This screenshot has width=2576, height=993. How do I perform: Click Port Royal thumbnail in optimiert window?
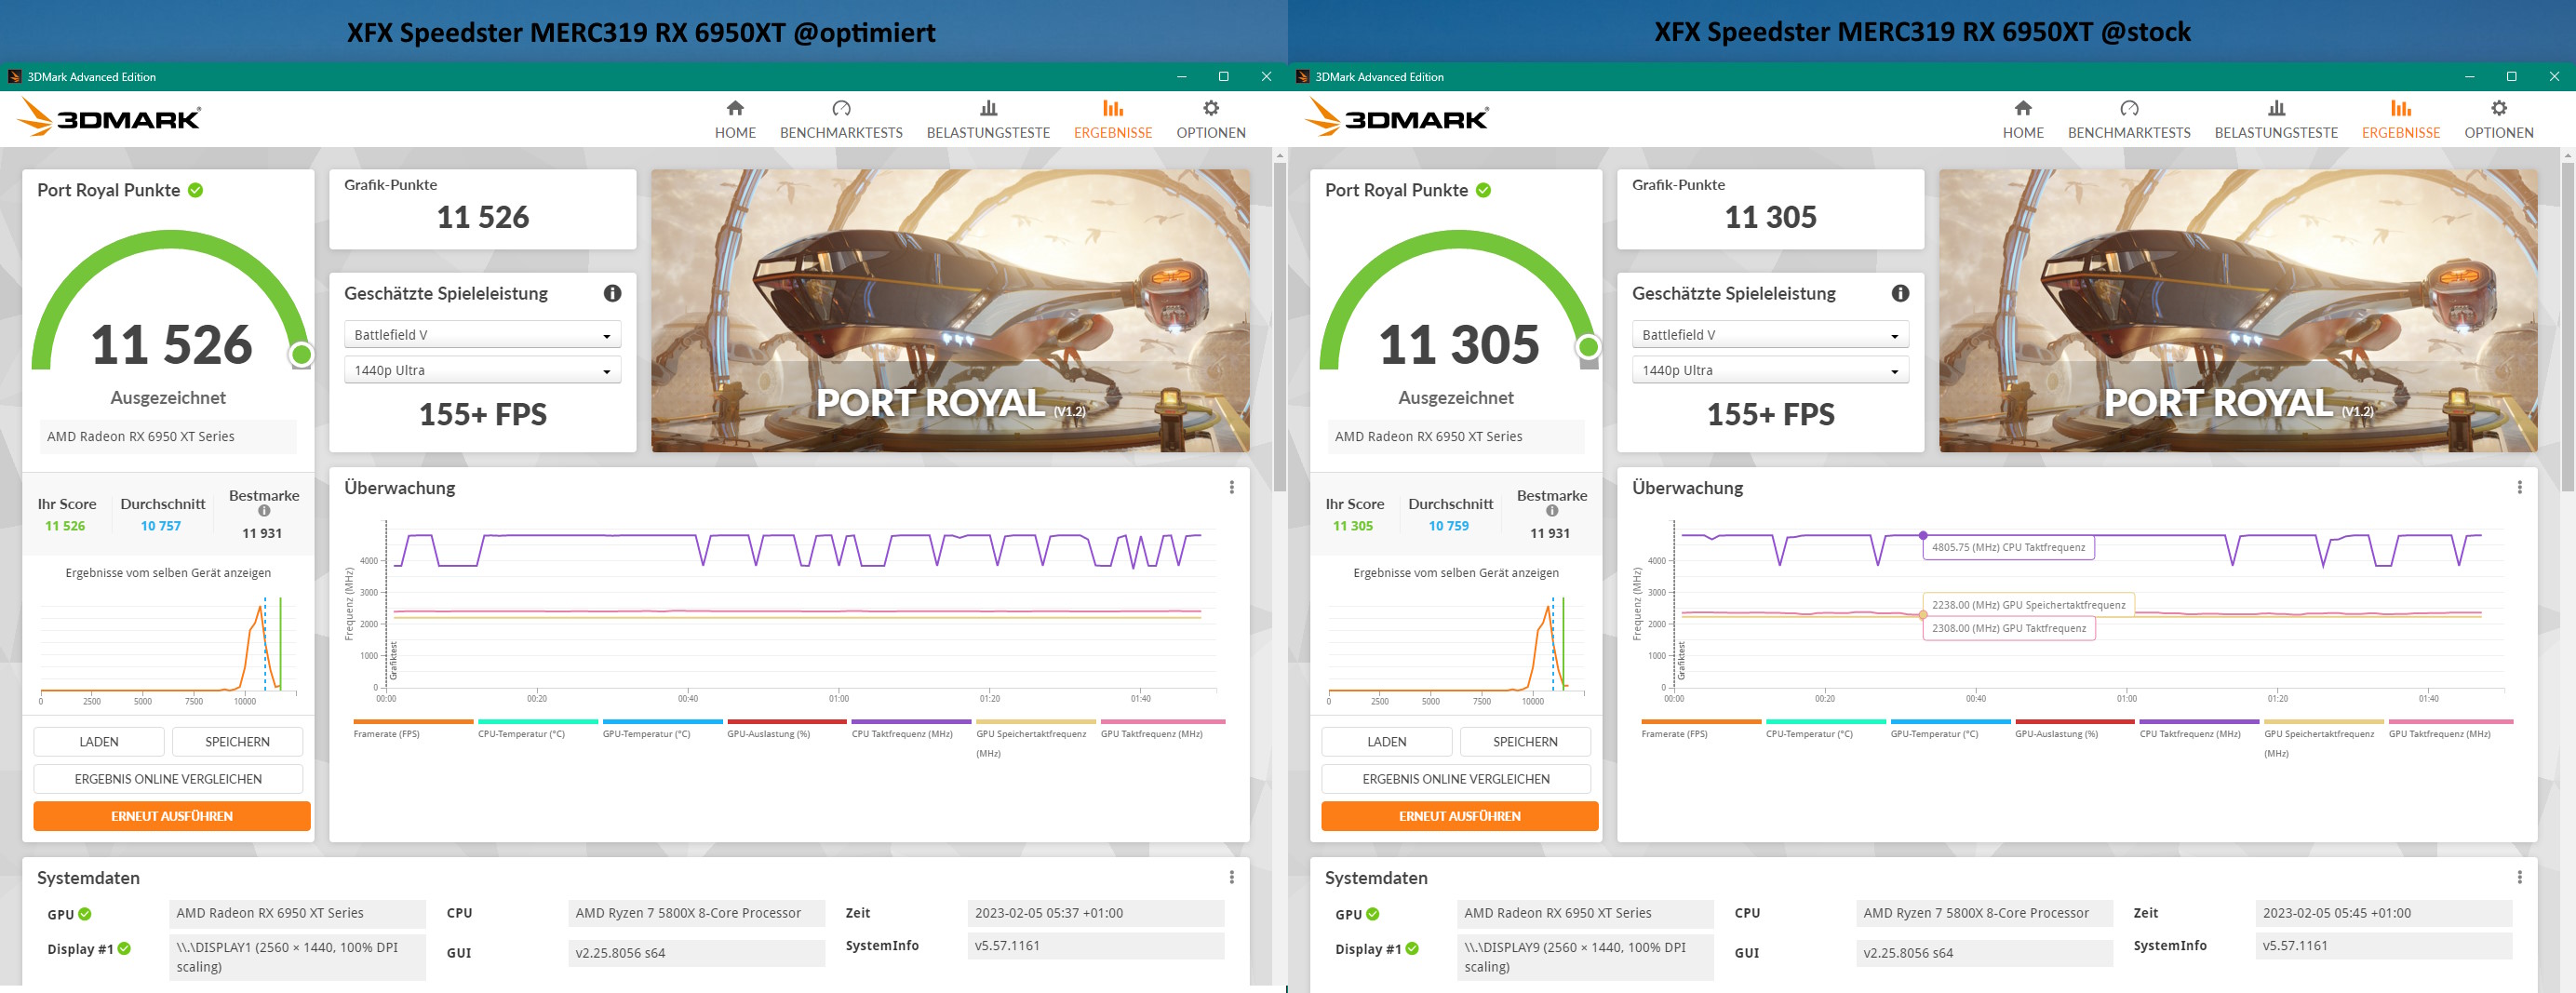[x=950, y=310]
